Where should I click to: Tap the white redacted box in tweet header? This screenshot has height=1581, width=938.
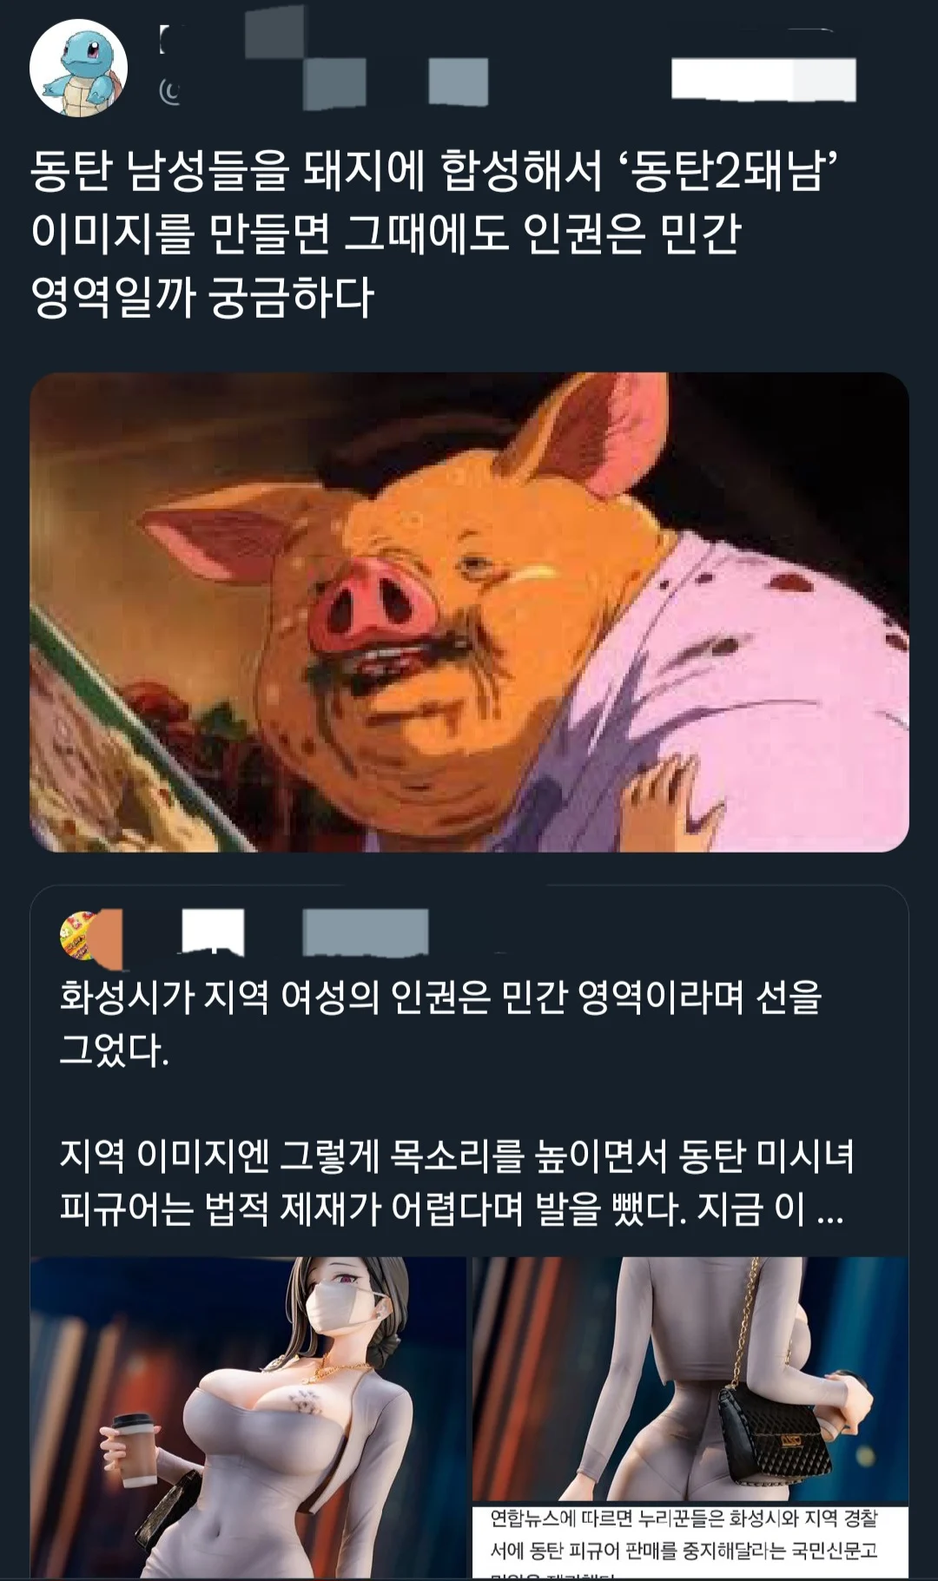pos(763,79)
